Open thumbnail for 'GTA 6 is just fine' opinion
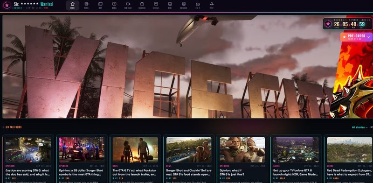 [x=242, y=150]
